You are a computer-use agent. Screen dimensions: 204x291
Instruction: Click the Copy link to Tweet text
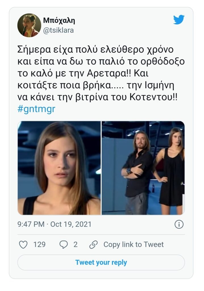pos(134,244)
